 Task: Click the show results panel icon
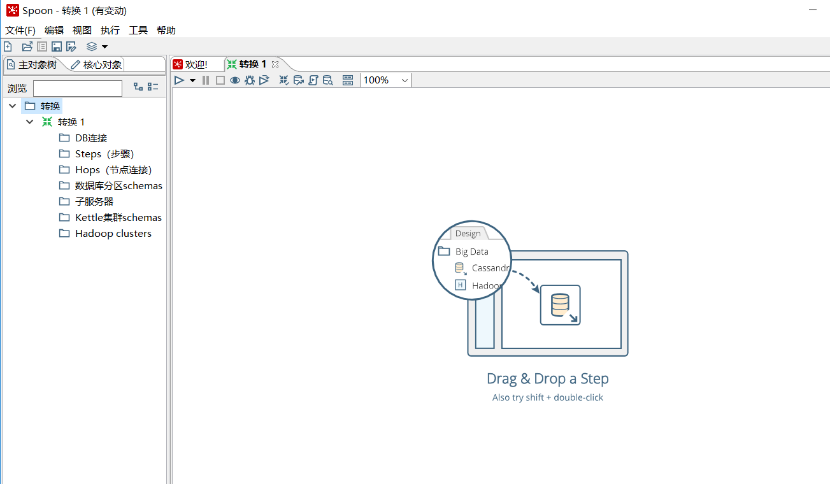tap(348, 80)
